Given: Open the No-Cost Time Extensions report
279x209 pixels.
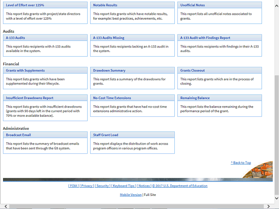Looking at the screenshot, I should coord(112,98).
